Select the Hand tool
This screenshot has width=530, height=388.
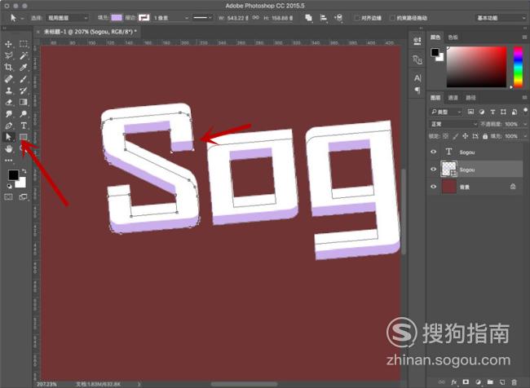tap(8, 148)
